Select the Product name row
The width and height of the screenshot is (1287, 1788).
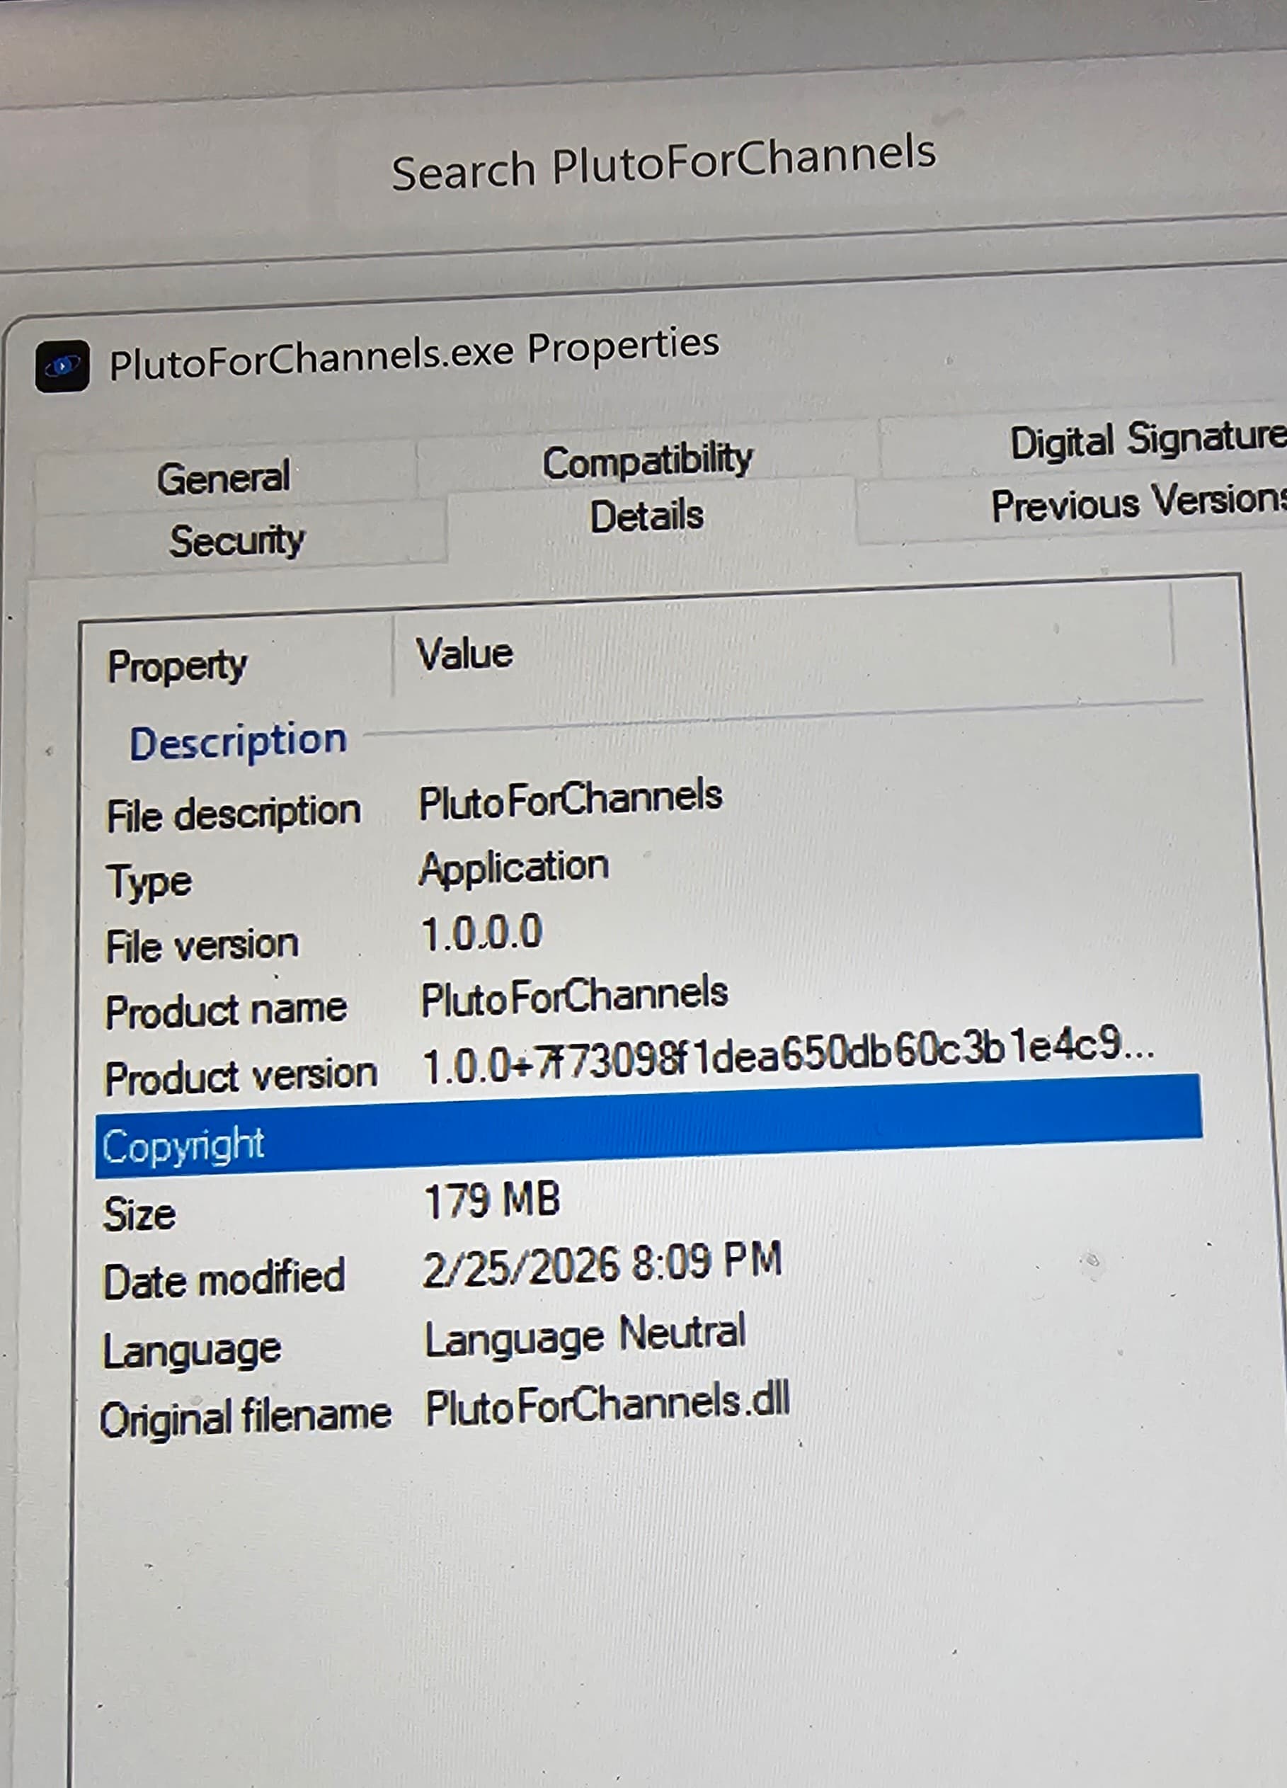tap(227, 1010)
